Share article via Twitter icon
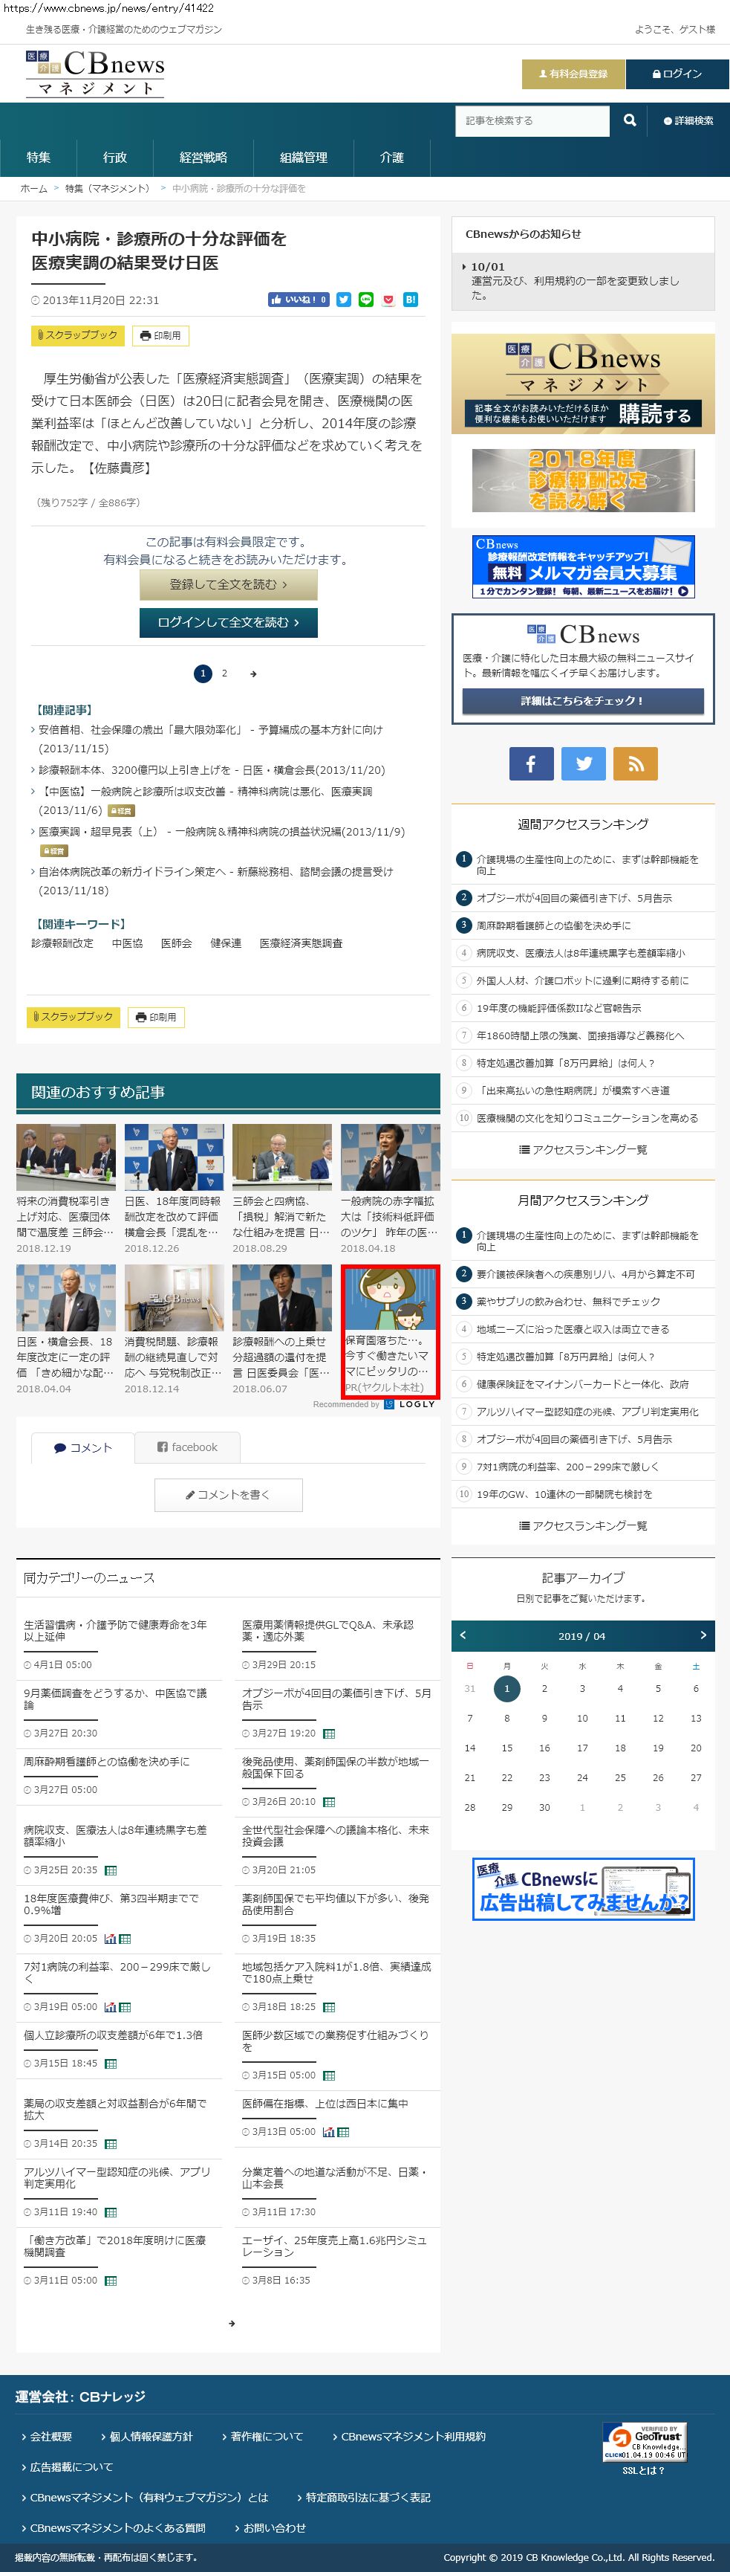This screenshot has width=730, height=2572. coord(343,300)
